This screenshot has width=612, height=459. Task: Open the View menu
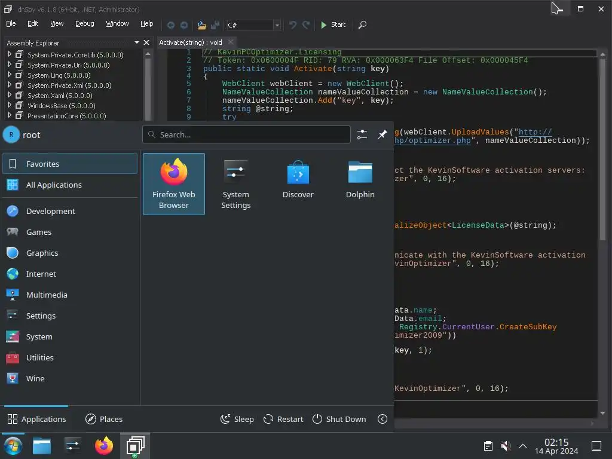tap(57, 23)
